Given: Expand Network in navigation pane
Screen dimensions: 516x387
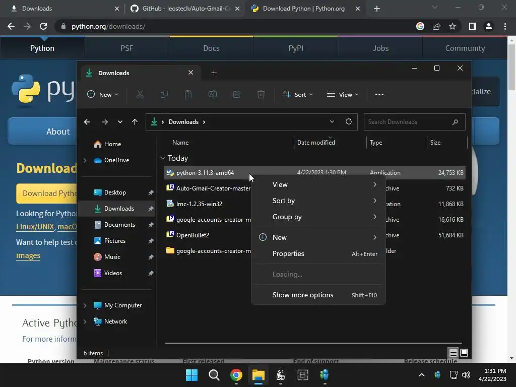Looking at the screenshot, I should 85,321.
